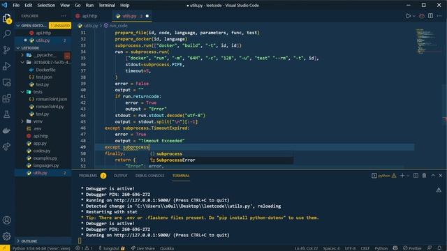The image size is (447, 251).
Task: Open the run button dropdown arrow
Action: pyautogui.click(x=414, y=16)
